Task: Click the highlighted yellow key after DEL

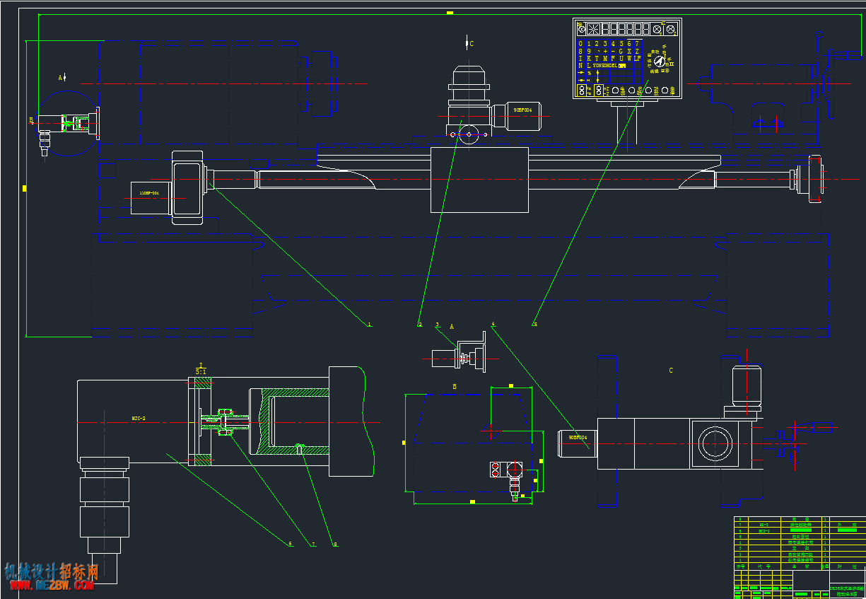Action: [x=622, y=66]
